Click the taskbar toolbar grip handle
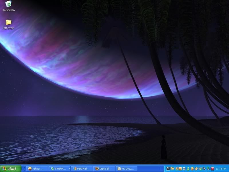The image size is (229, 172). tap(24, 169)
